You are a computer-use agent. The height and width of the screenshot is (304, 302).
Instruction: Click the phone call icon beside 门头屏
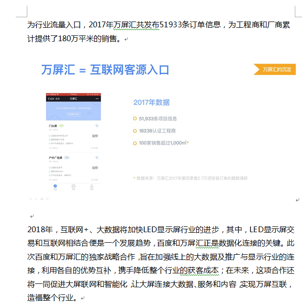(97, 126)
